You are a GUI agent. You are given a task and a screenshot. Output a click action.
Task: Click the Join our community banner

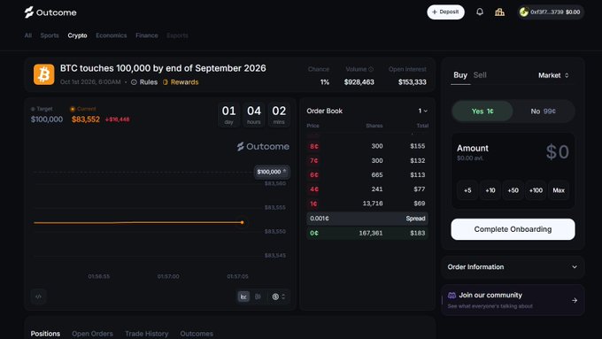click(513, 300)
